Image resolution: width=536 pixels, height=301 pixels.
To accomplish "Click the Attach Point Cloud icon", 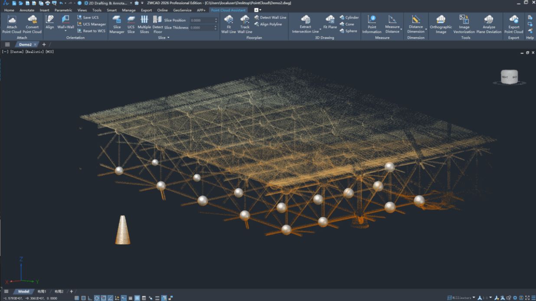I will pyautogui.click(x=12, y=20).
